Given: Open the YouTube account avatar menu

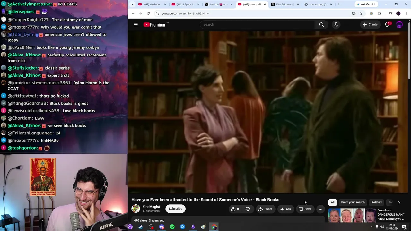Looking at the screenshot, I should (399, 25).
